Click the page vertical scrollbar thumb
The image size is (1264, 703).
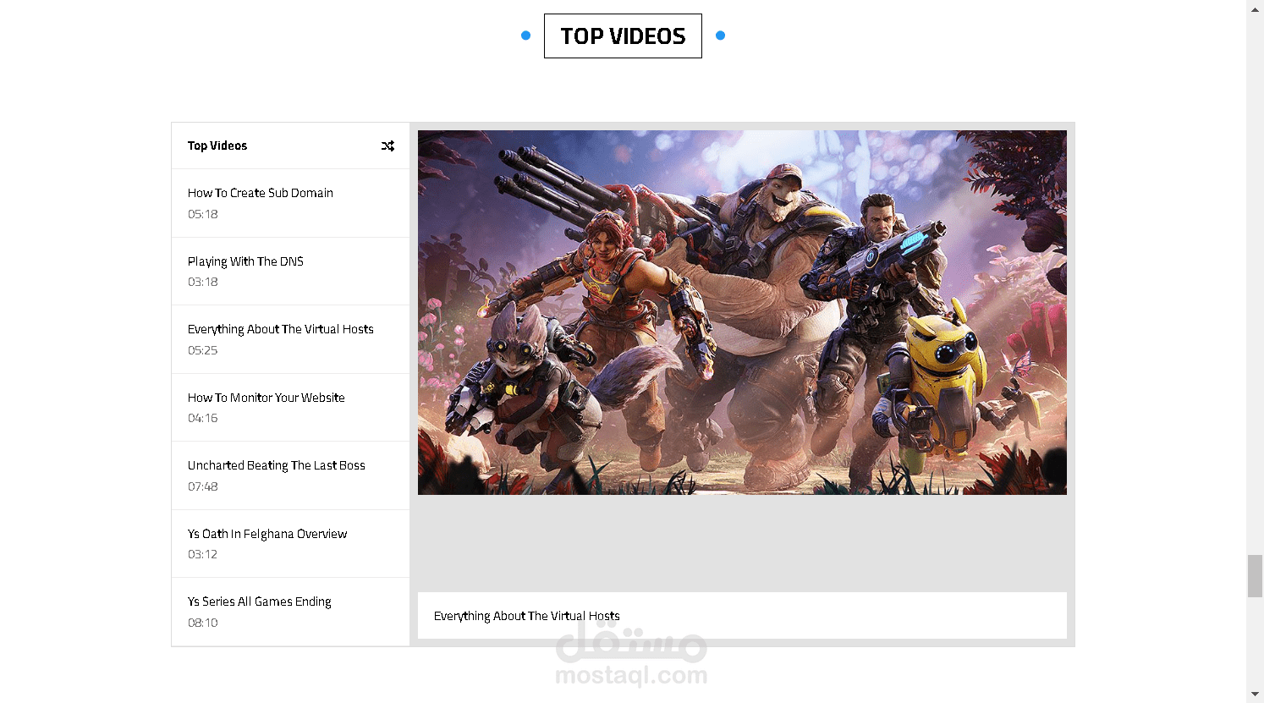click(x=1255, y=576)
